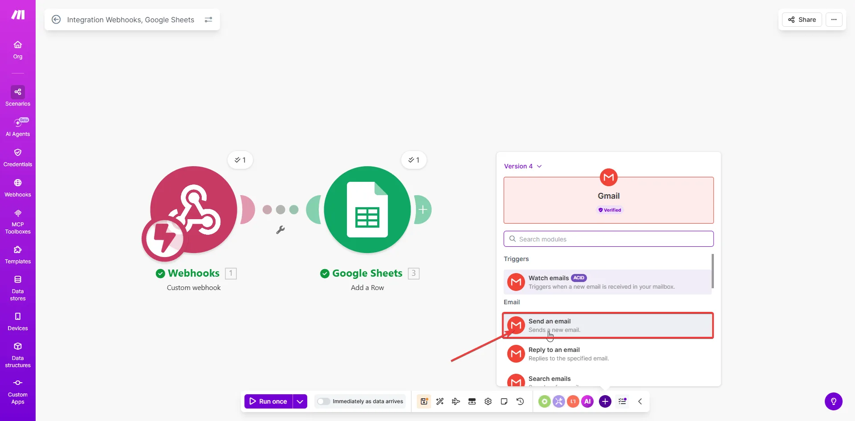This screenshot has height=421, width=855.
Task: Collapse the toolbar with the left chevron
Action: [640, 401]
